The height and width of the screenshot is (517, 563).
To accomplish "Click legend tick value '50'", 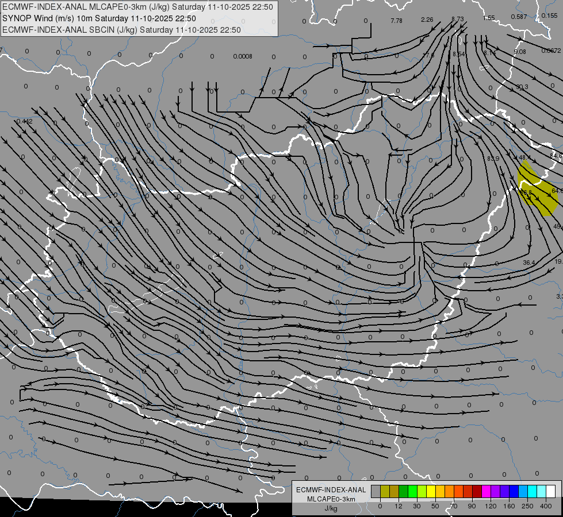I will pyautogui.click(x=435, y=506).
